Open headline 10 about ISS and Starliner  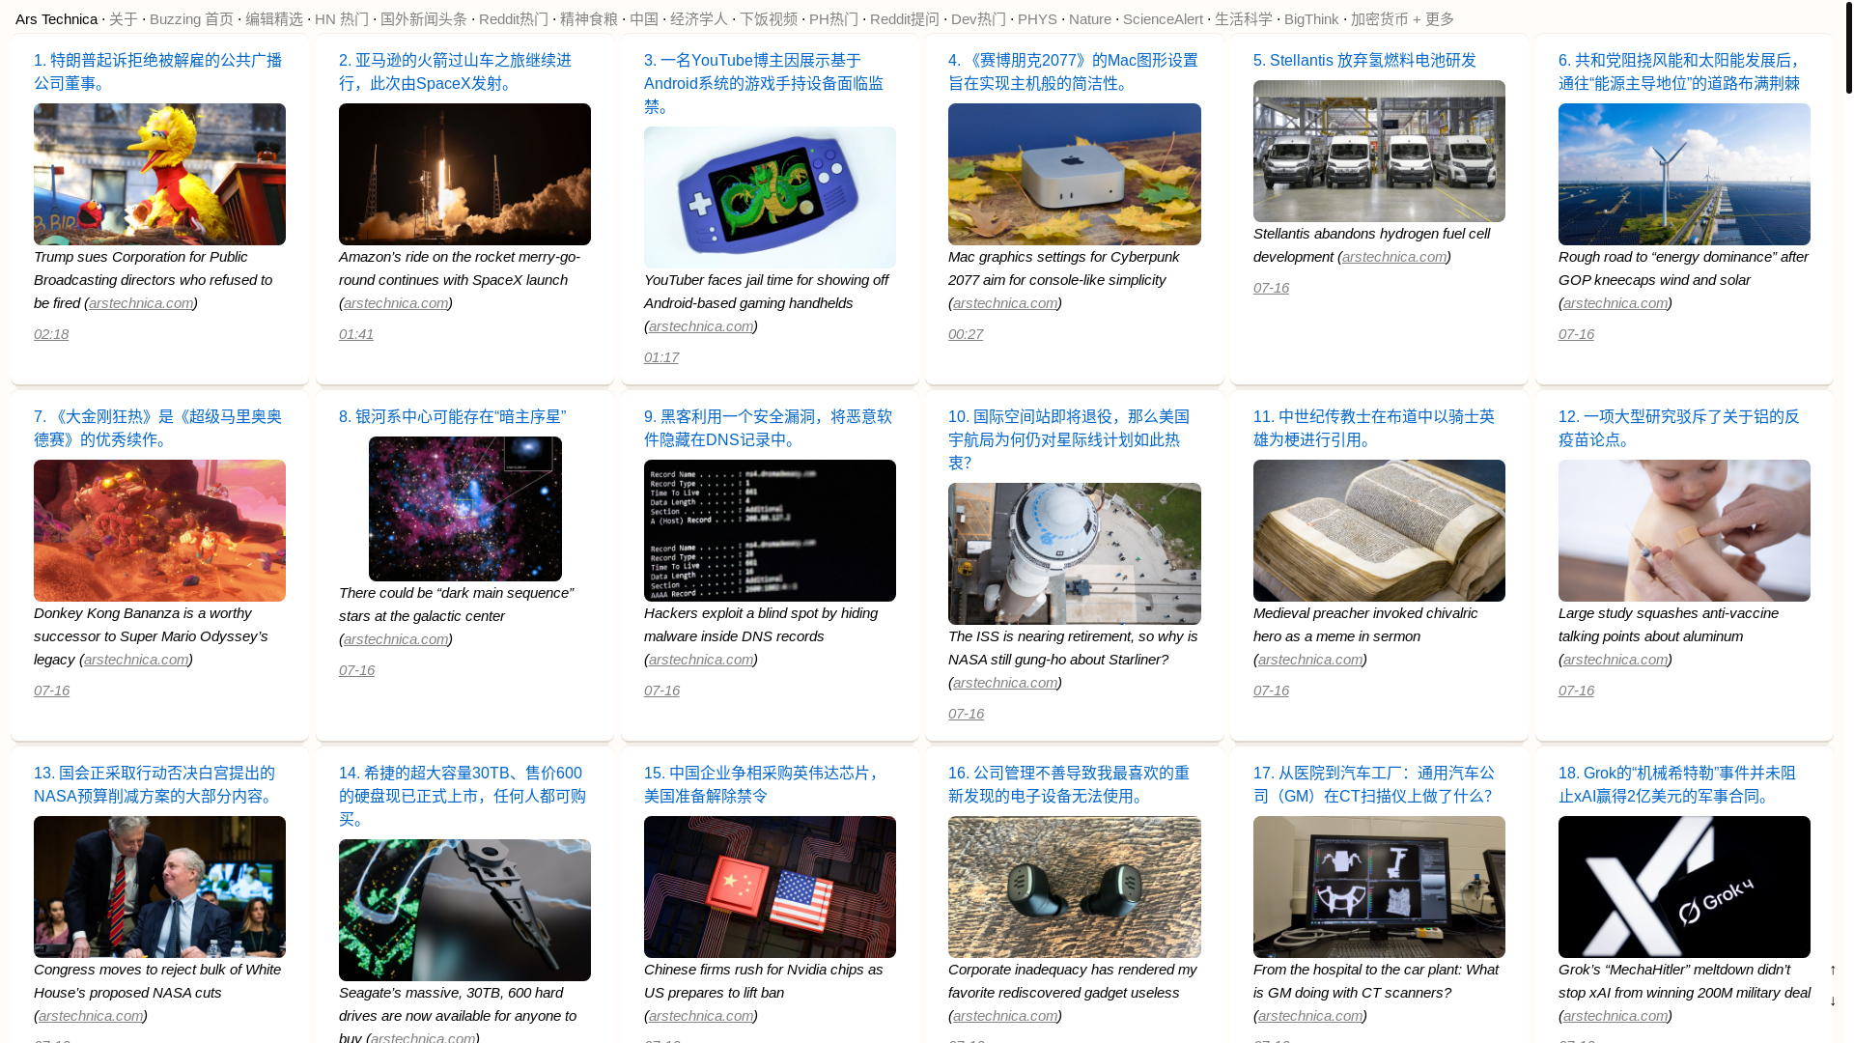coord(1069,439)
